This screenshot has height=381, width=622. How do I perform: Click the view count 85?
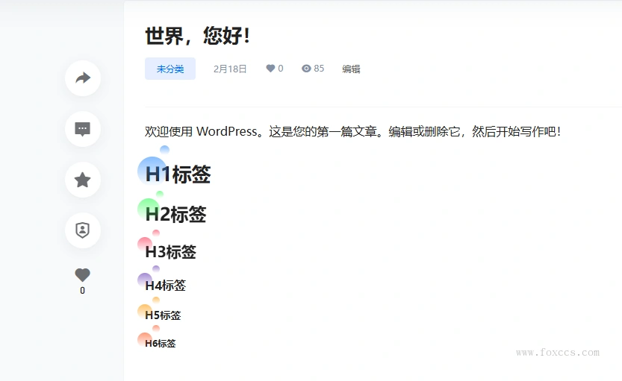click(x=319, y=69)
